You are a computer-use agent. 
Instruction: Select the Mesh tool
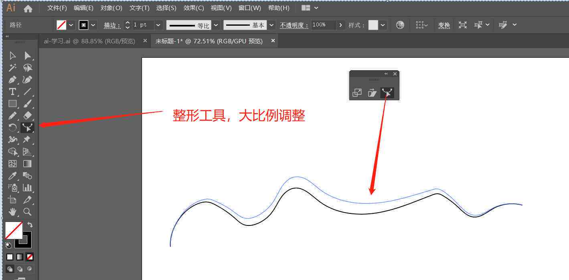(12, 164)
